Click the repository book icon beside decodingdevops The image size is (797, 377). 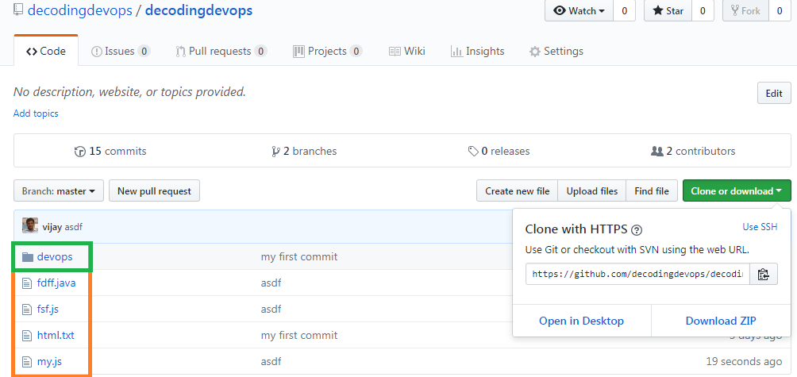pos(18,10)
